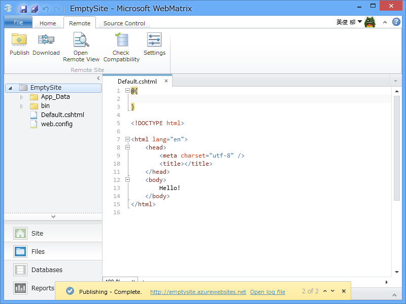Select the App_Data folder icon
Screen dimensions: 406x304
tap(34, 97)
